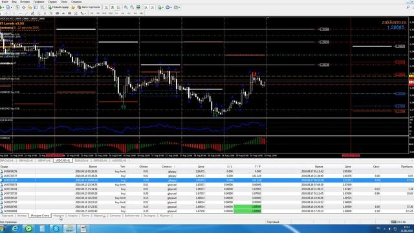Select the Fibonacci Retracement tool
414x233 pixels.
39,13
